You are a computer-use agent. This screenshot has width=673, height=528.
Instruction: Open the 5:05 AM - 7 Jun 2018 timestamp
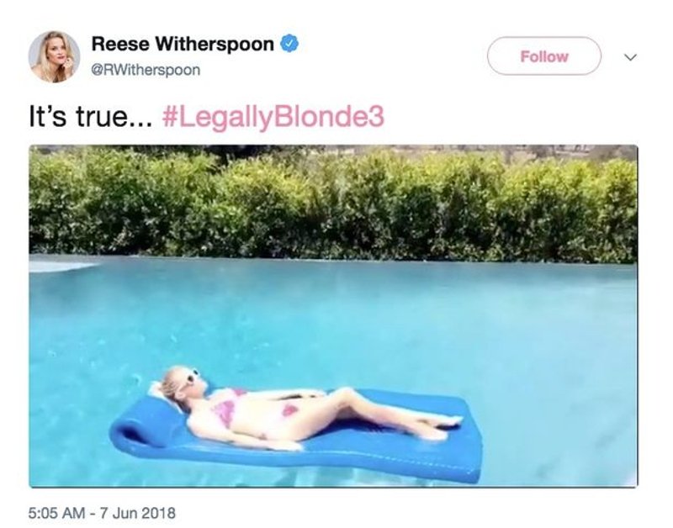pos(102,513)
